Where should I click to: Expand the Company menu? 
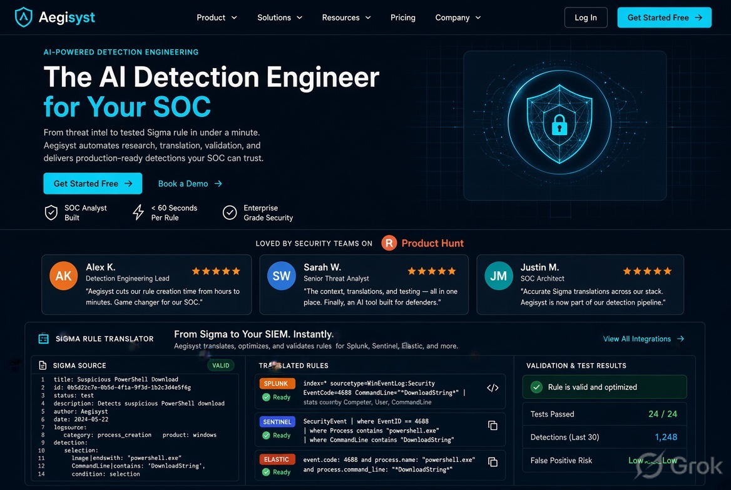tap(458, 17)
